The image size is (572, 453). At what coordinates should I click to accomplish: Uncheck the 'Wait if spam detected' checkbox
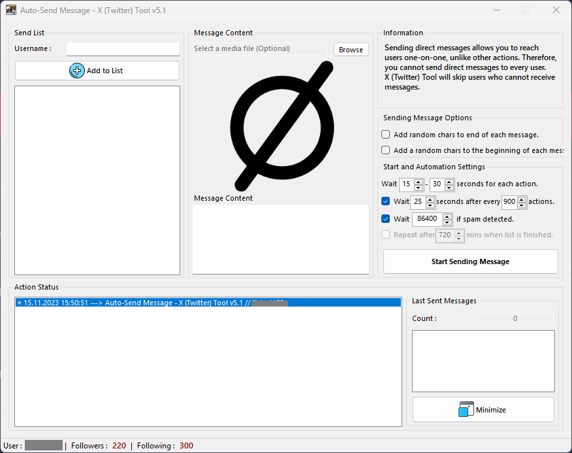click(x=386, y=219)
